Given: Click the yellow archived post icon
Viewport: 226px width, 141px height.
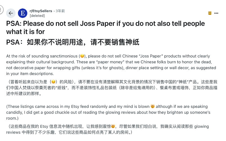Looking at the screenshot, I should 210,13.
